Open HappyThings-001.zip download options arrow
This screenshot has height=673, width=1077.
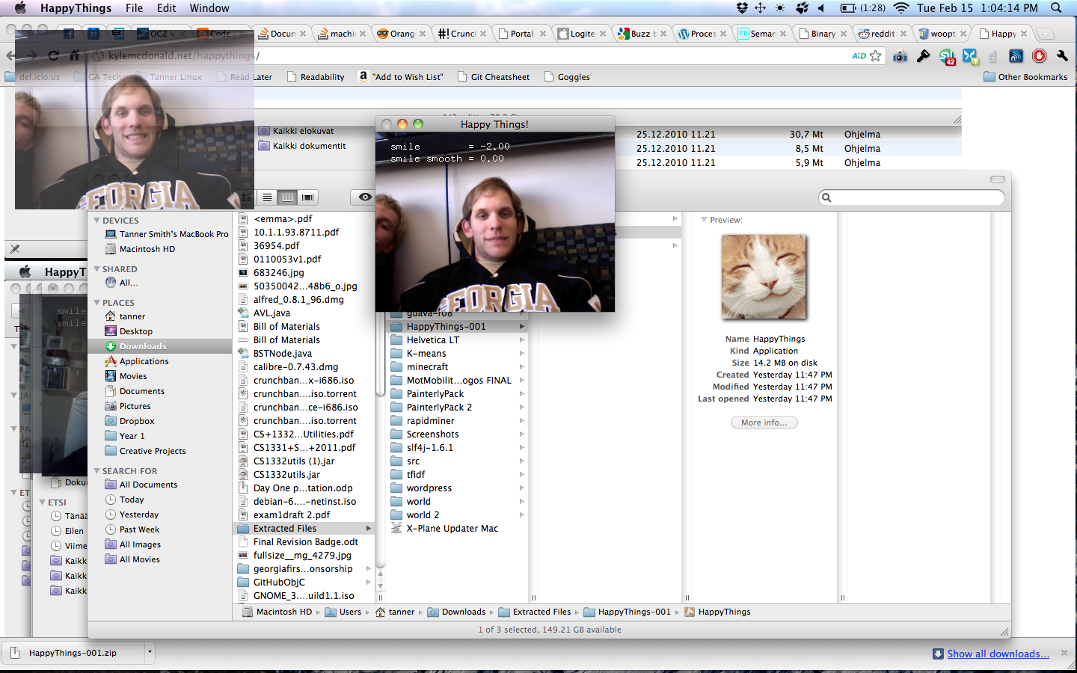click(150, 652)
